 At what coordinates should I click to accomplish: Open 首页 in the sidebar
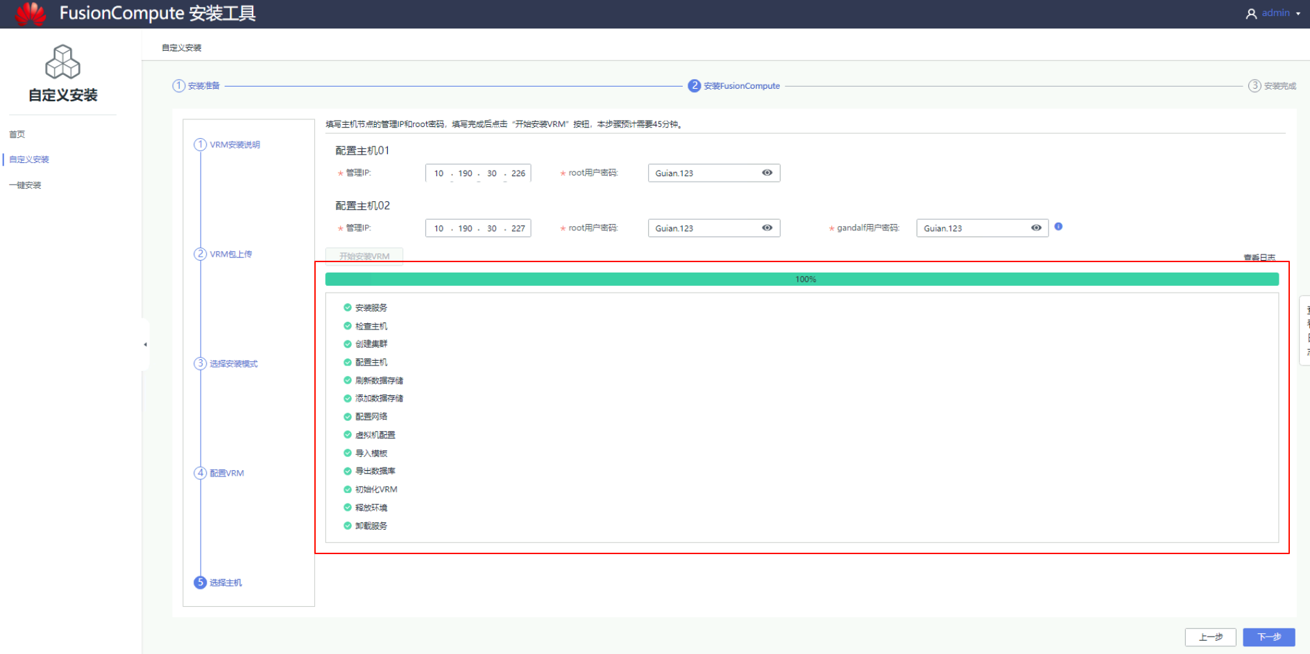pos(17,135)
